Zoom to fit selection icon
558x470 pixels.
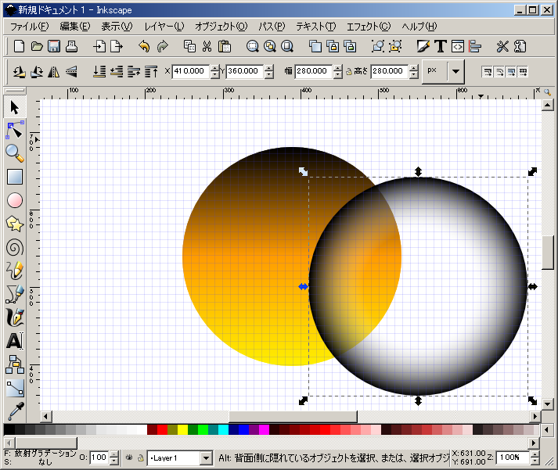[x=252, y=47]
